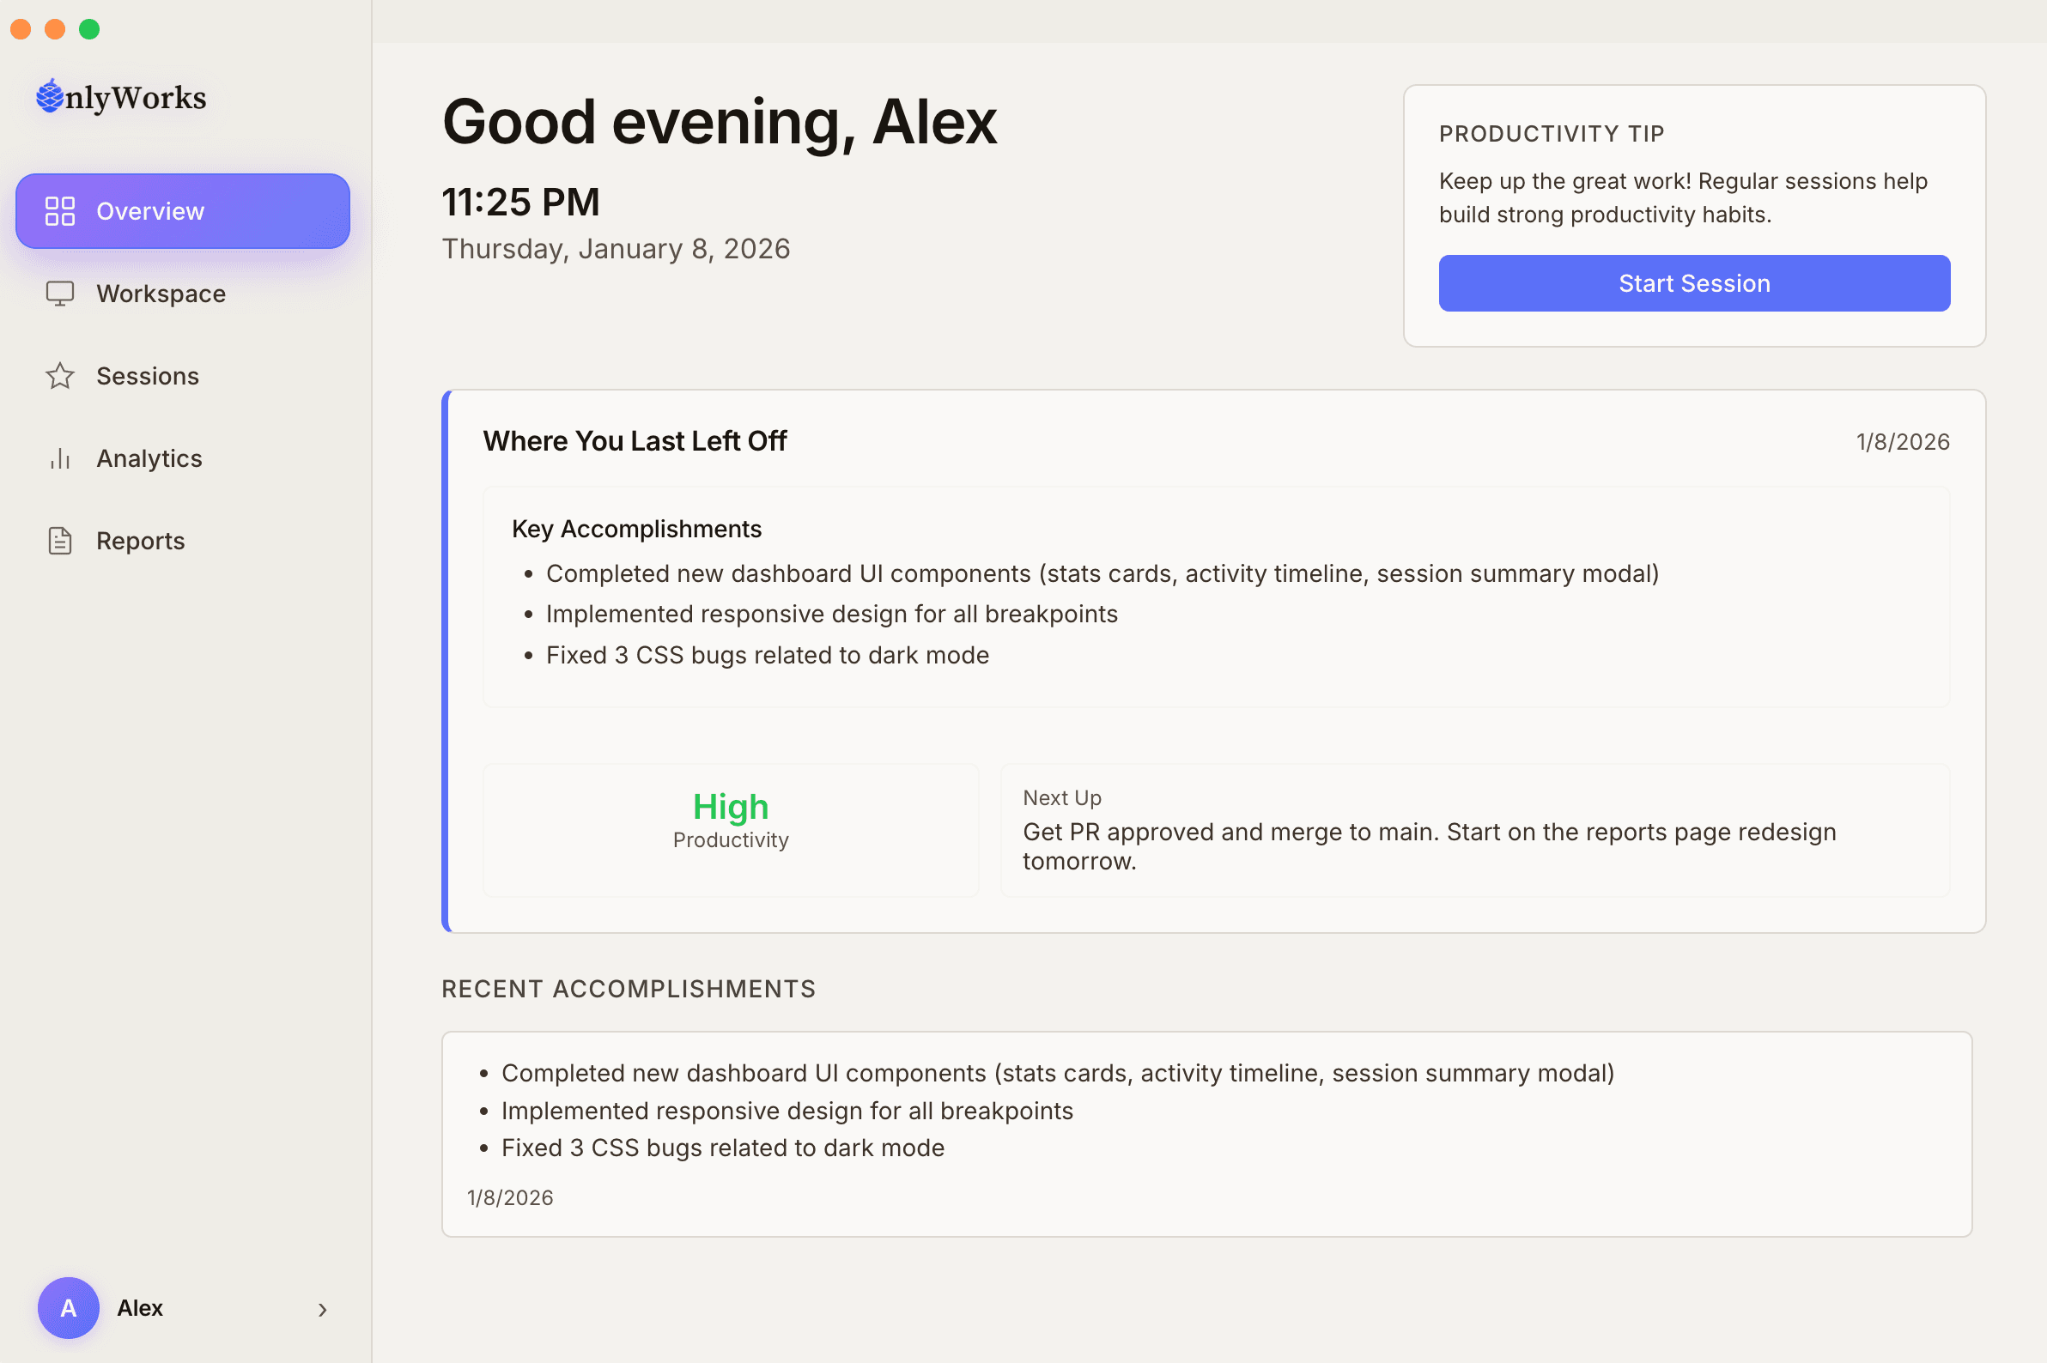
Task: Click the High Productivity card
Action: pyautogui.click(x=731, y=830)
